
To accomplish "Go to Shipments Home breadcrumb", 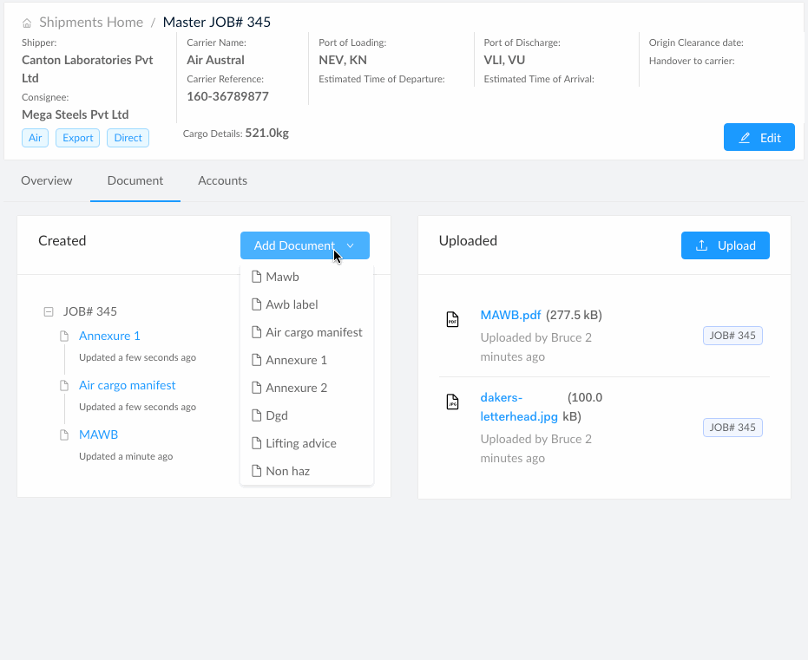I will click(91, 23).
